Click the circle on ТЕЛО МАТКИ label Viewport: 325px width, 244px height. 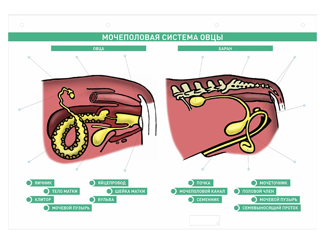(x=46, y=191)
